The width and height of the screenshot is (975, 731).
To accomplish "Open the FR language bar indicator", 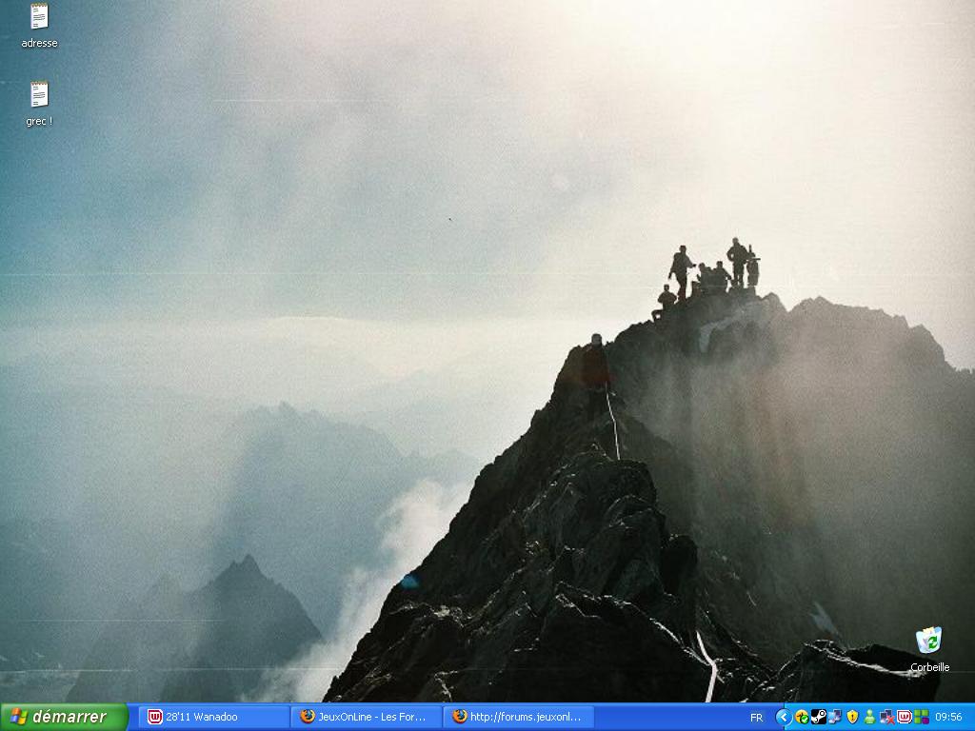I will [756, 718].
